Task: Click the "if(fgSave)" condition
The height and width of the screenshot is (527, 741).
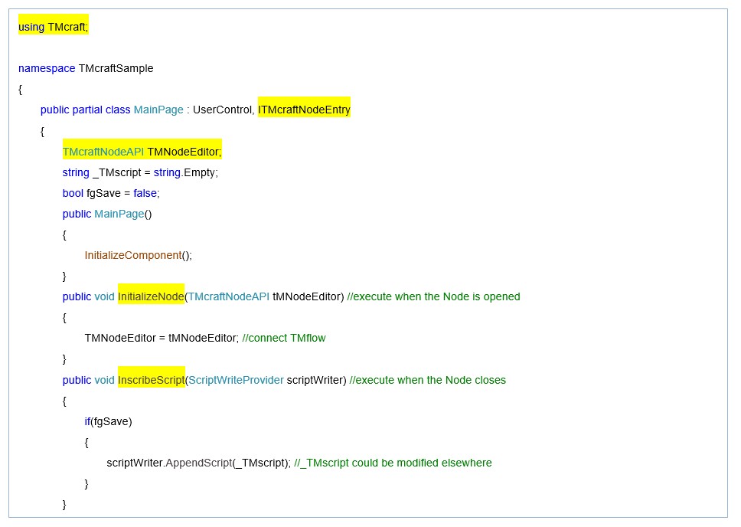Action: click(108, 421)
